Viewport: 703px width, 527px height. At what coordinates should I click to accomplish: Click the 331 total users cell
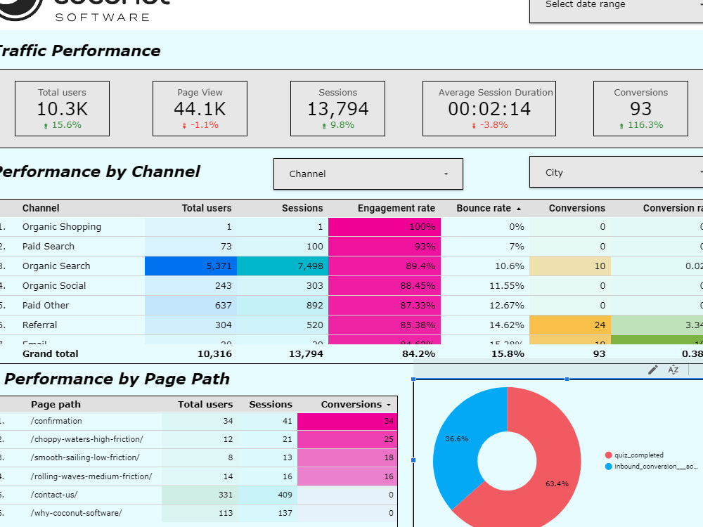click(x=200, y=495)
